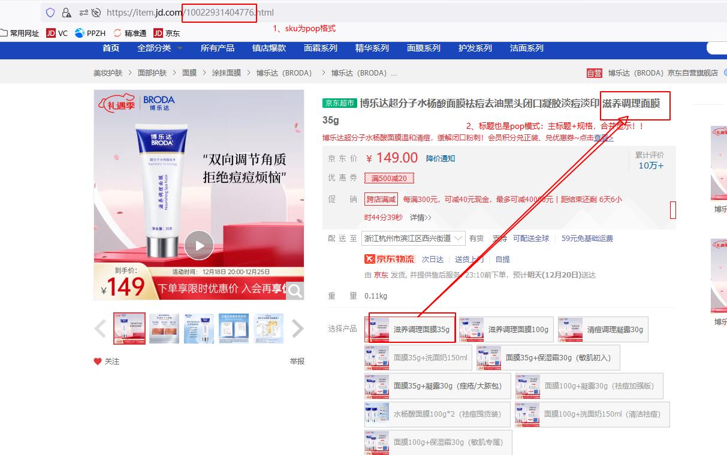Choose the 滋养调理面膜35g option
The image size is (727, 455).
pos(409,329)
